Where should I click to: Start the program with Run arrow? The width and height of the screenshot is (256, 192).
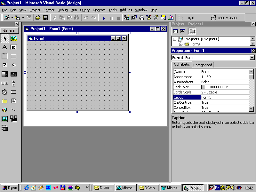point(104,18)
